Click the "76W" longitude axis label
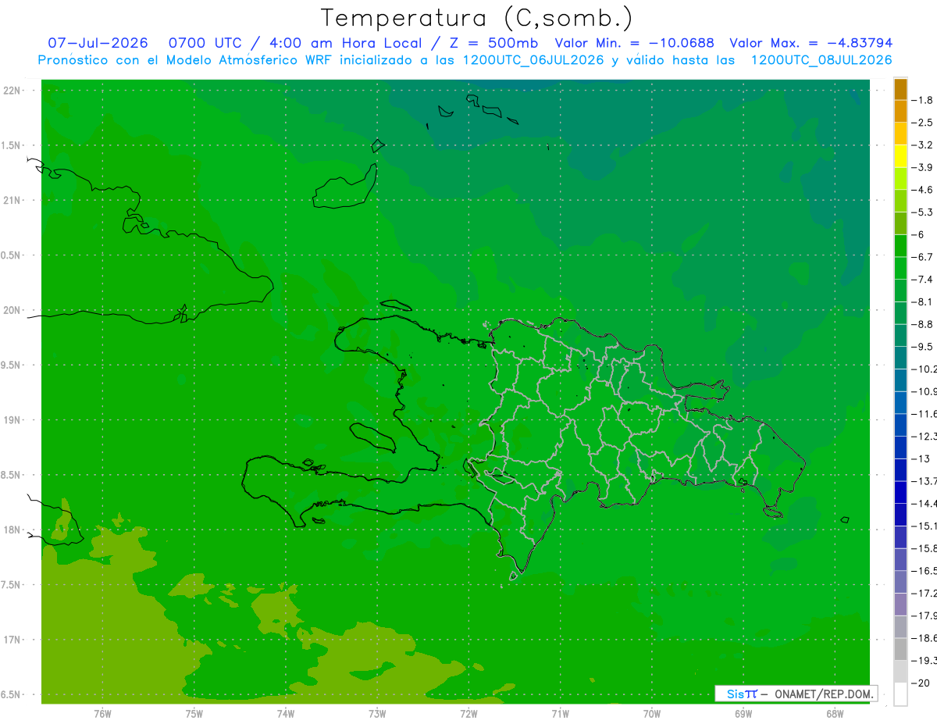This screenshot has height=724, width=937. coord(102,713)
